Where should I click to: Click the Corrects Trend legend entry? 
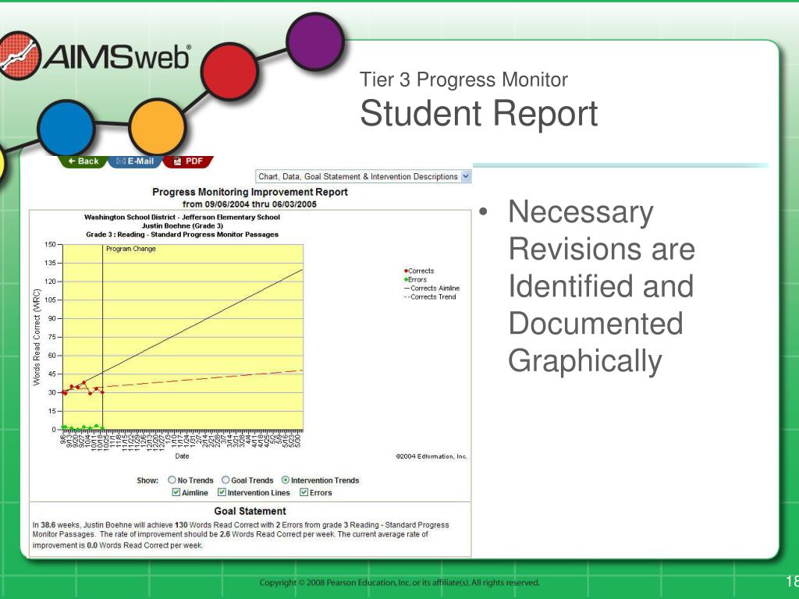coord(430,297)
